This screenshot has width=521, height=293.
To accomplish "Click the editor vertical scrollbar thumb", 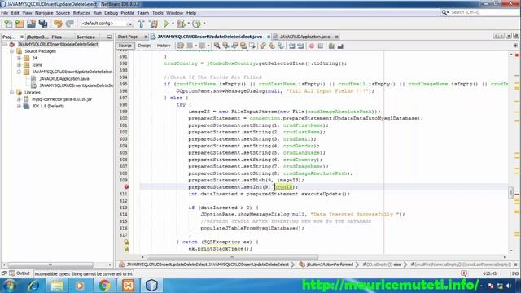I will click(511, 192).
